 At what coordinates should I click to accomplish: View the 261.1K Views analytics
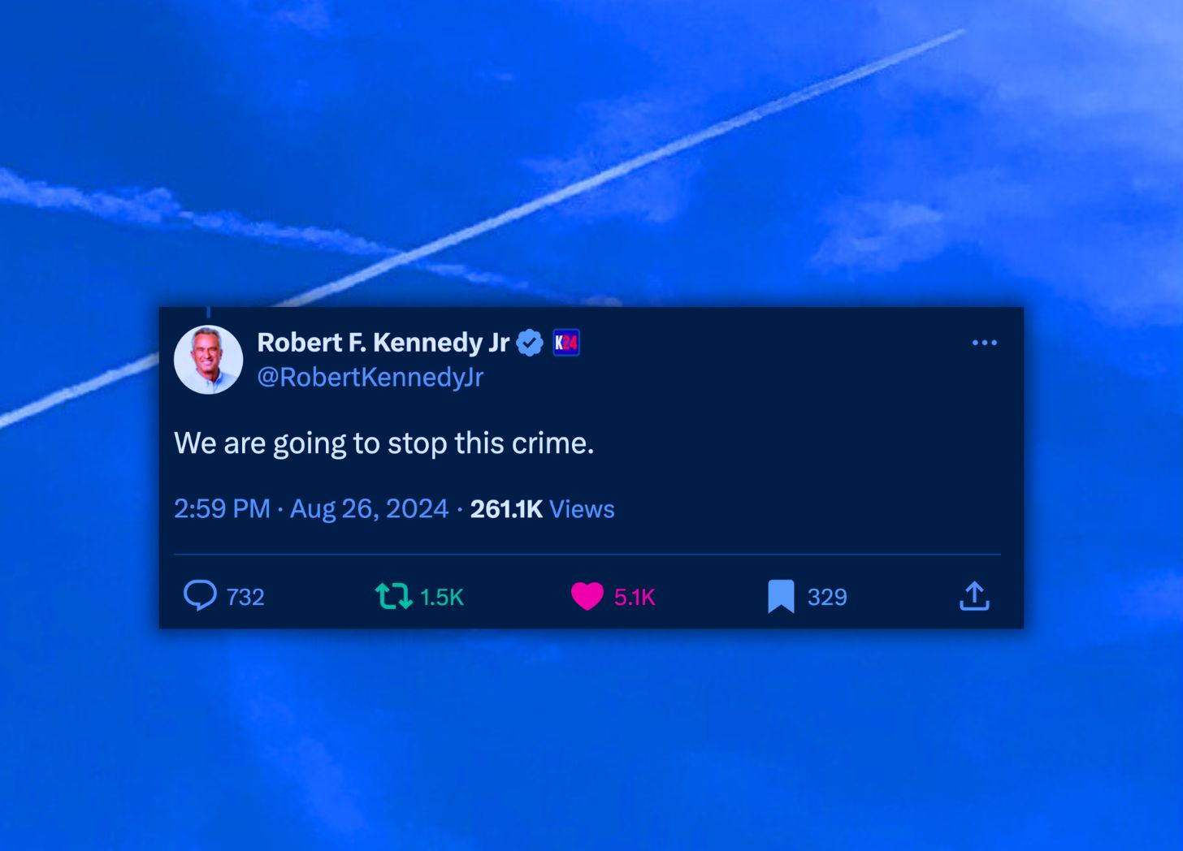[542, 508]
